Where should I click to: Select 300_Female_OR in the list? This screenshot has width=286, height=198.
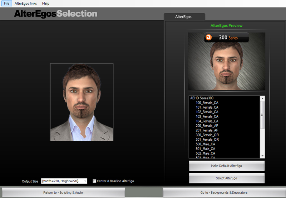(207, 135)
